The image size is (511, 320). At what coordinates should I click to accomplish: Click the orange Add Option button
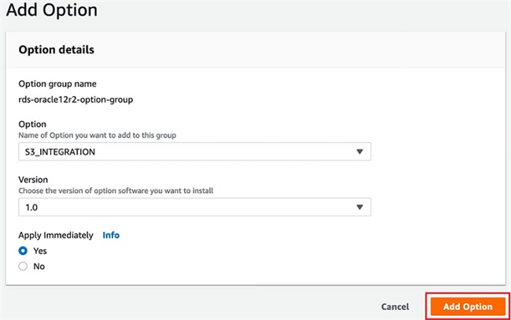[468, 307]
